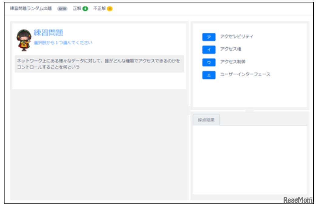Choose answer button ウ
This screenshot has width=317, height=207.
point(209,62)
